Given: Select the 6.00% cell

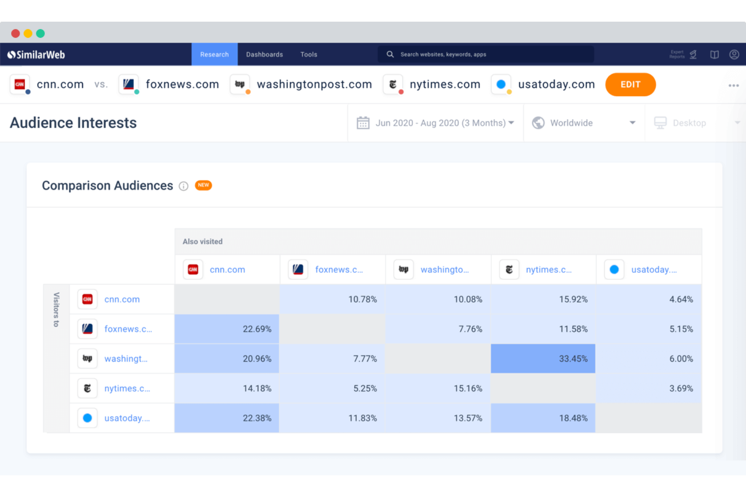Looking at the screenshot, I should 649,359.
